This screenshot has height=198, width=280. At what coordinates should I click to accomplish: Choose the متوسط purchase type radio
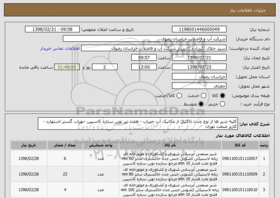click(201, 104)
